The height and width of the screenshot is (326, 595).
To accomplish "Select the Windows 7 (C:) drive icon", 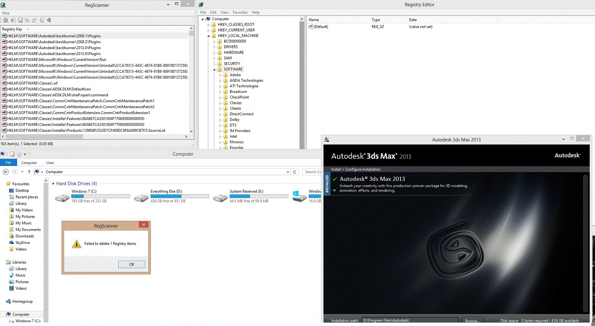I will (62, 198).
